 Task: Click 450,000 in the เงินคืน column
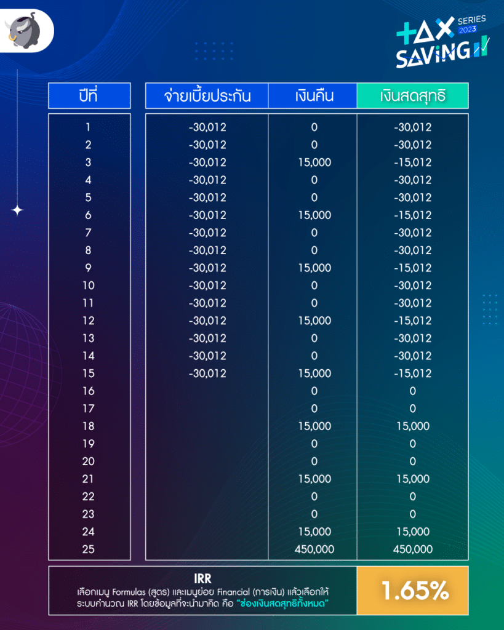(313, 549)
